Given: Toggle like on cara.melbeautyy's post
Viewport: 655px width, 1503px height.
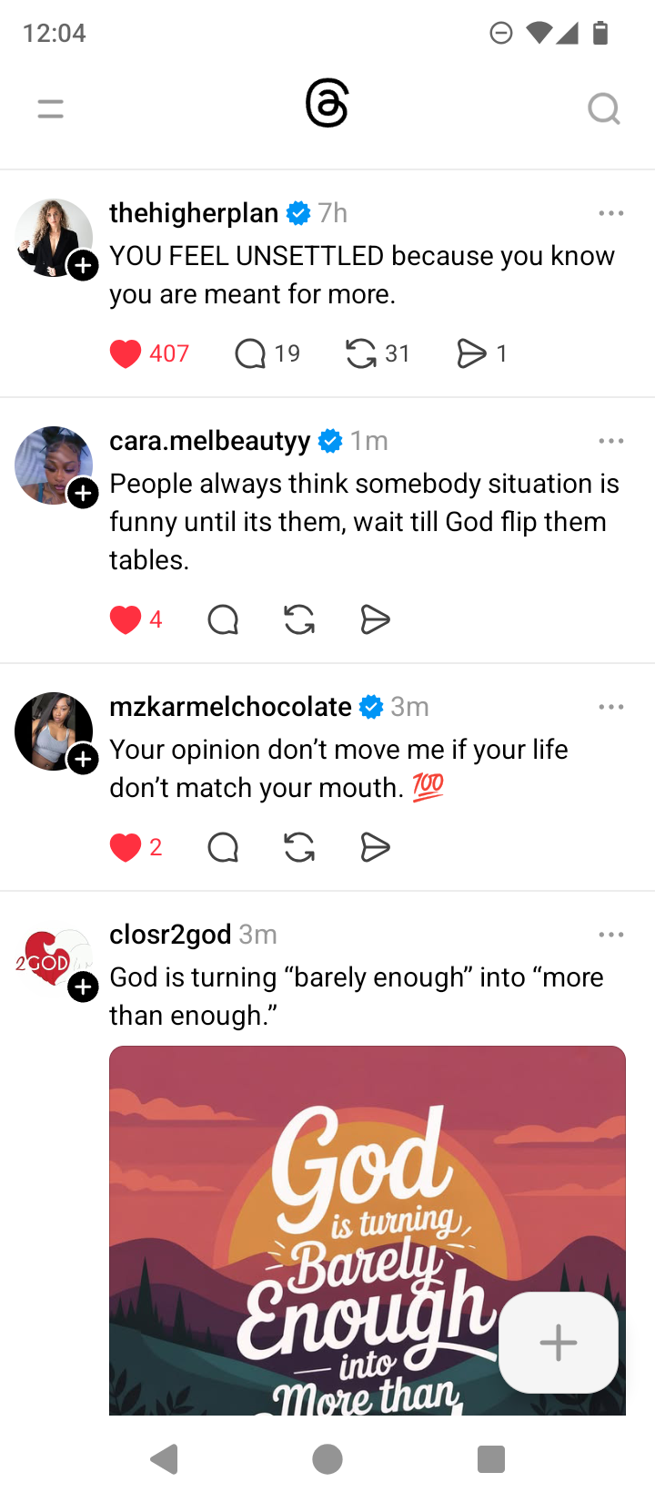Looking at the screenshot, I should pyautogui.click(x=126, y=620).
